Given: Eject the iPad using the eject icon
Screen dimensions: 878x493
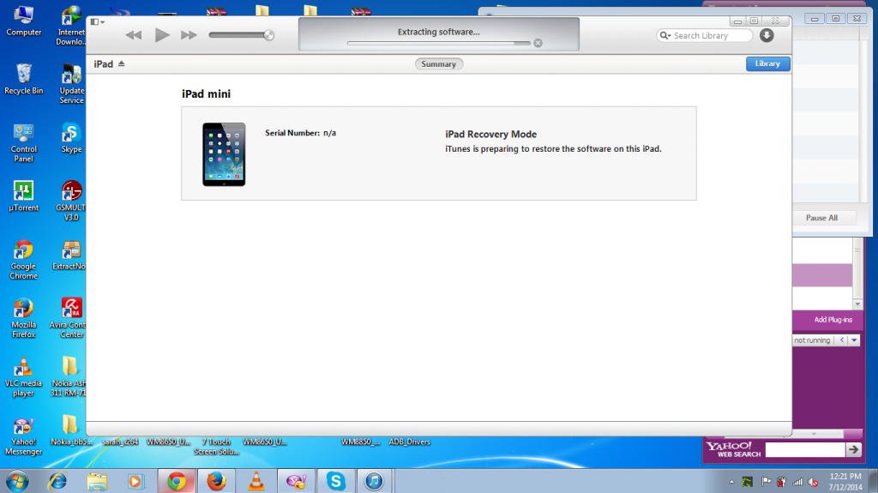Looking at the screenshot, I should (122, 64).
